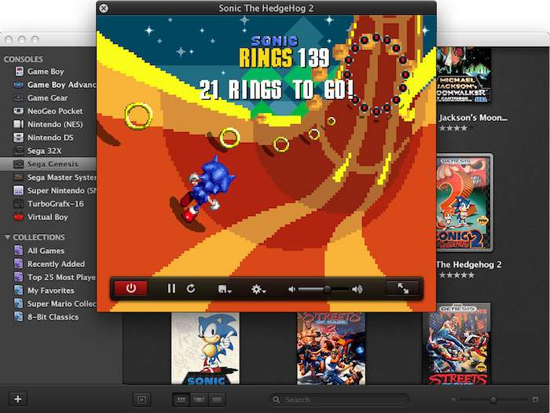Restart the game with the reset icon
550x413 pixels.
[x=190, y=288]
